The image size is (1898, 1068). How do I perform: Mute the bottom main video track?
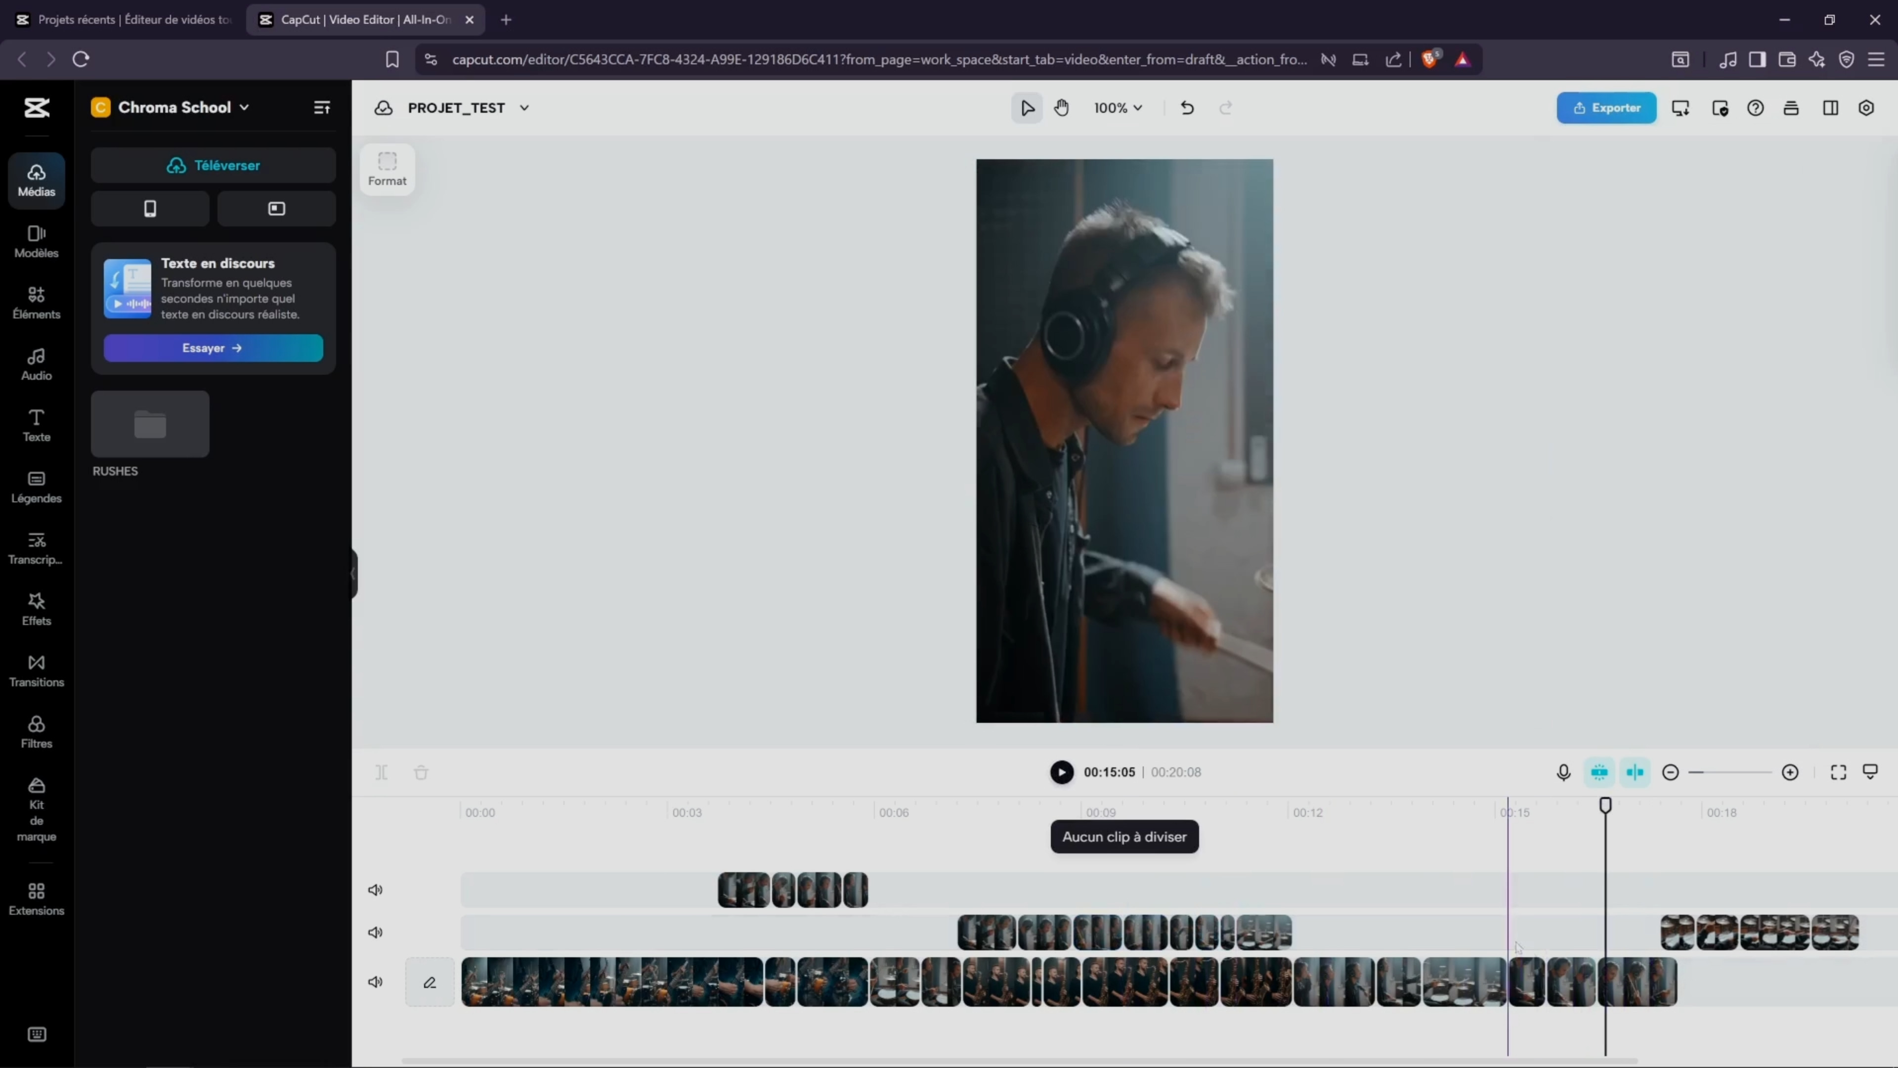point(376,982)
